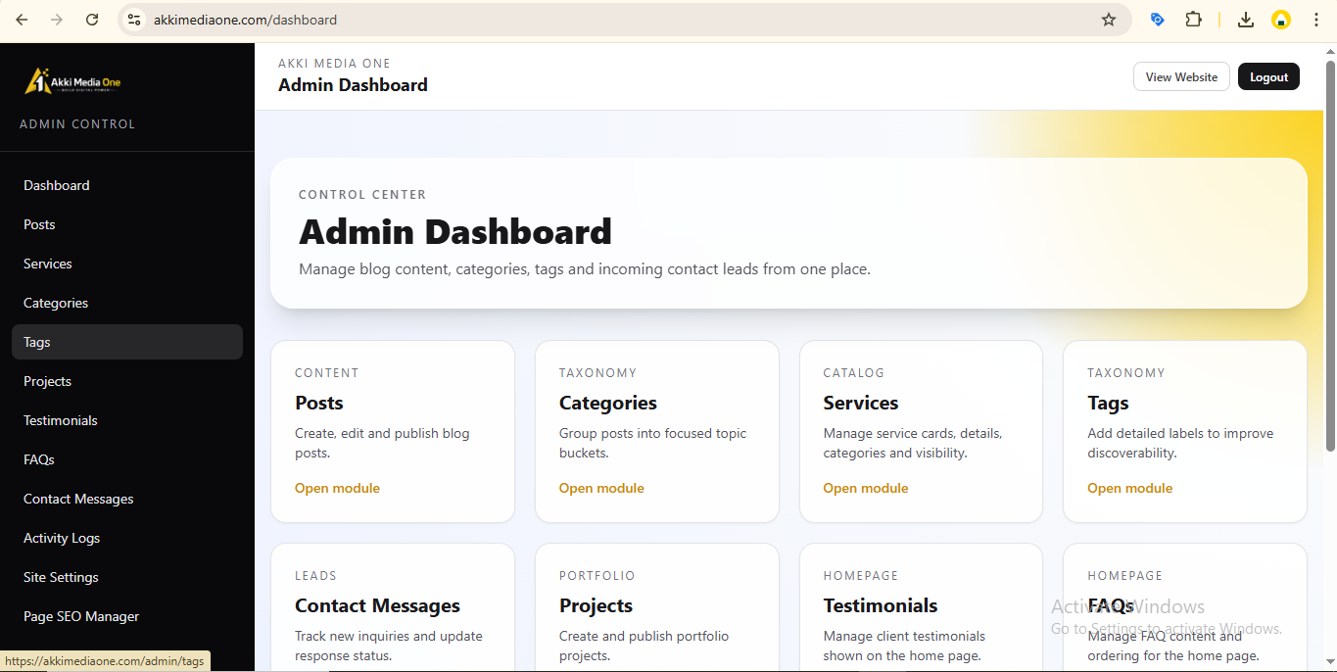Select Page SEO Manager in sidebar
This screenshot has width=1337, height=672.
(x=81, y=615)
